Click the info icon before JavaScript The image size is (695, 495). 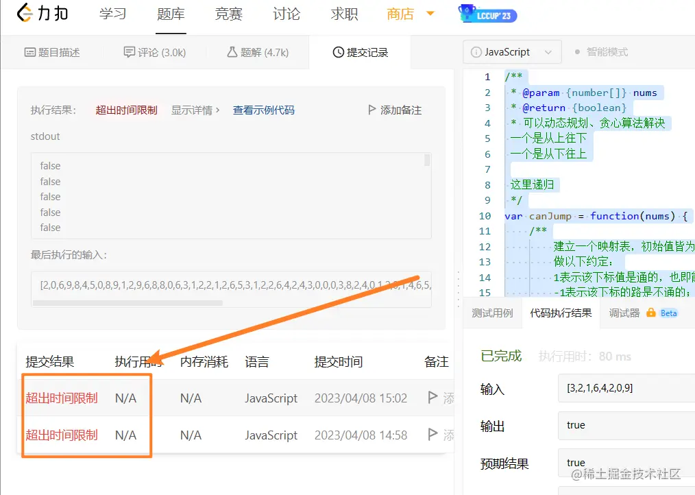(476, 52)
